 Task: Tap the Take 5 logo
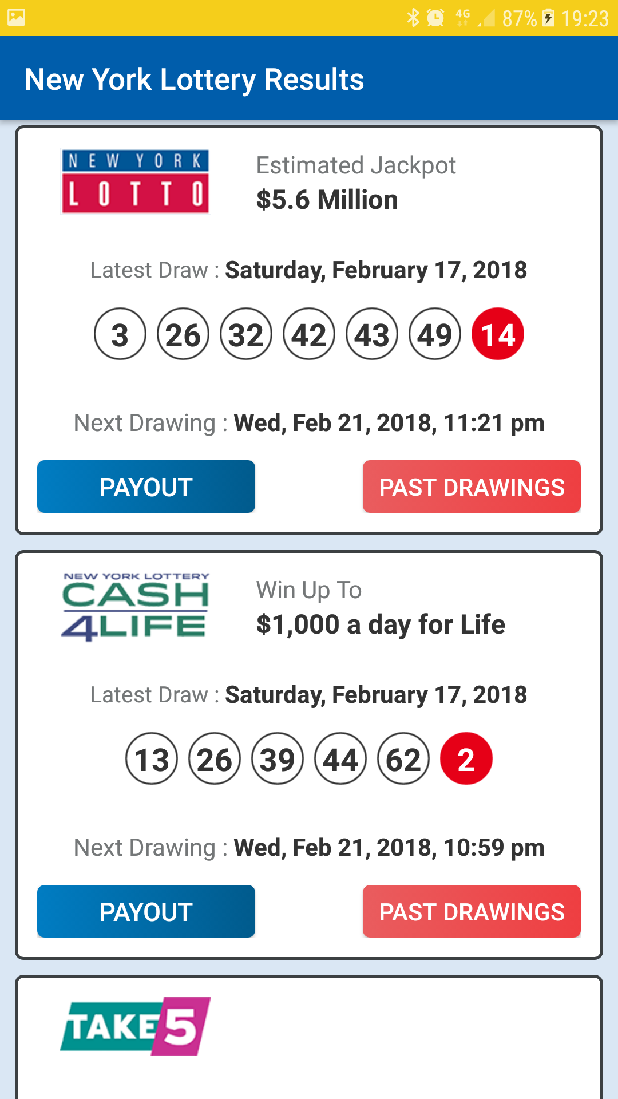point(135,1026)
